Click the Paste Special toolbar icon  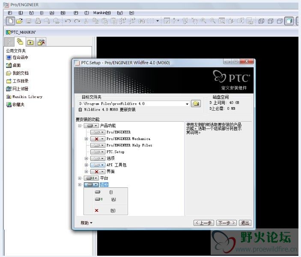pos(114,21)
